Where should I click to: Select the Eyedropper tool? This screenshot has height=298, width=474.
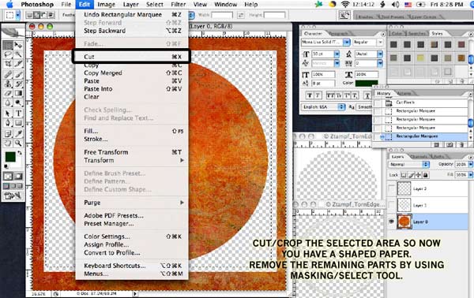coord(18,133)
